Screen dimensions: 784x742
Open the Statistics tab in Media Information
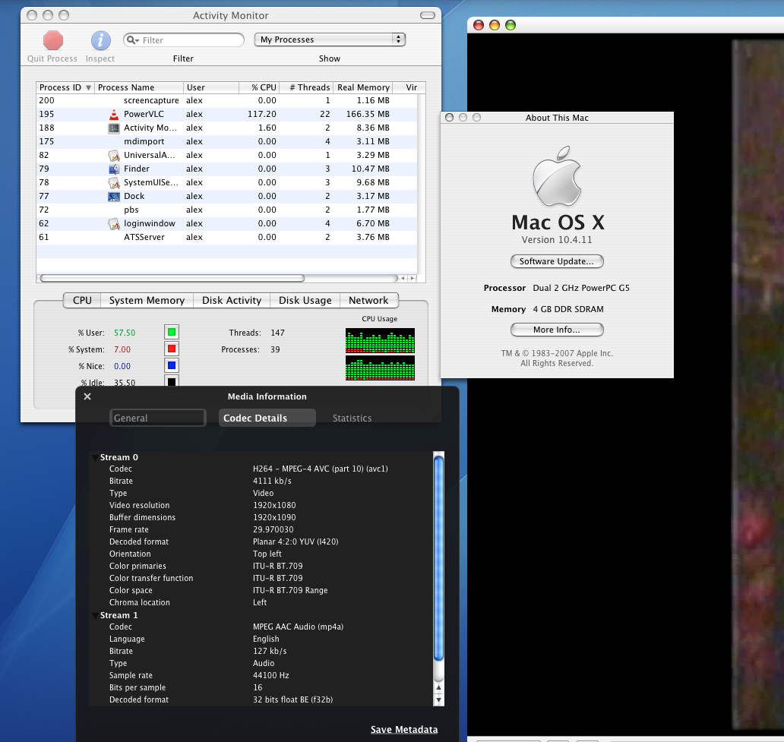[352, 418]
